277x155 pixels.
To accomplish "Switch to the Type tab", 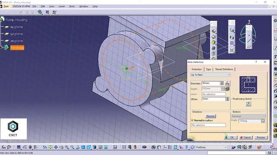I will [x=209, y=69].
